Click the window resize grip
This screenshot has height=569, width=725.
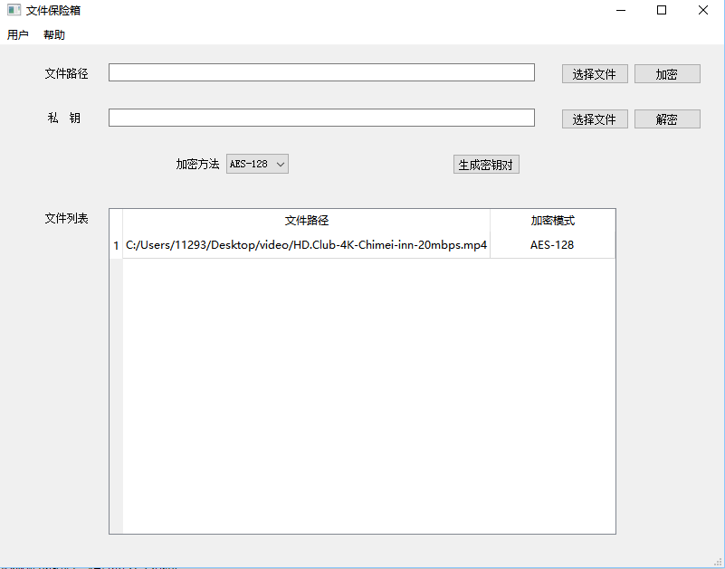tap(718, 561)
